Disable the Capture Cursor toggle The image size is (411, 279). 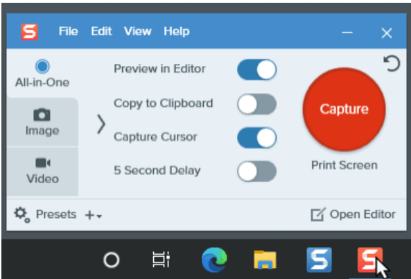(256, 138)
